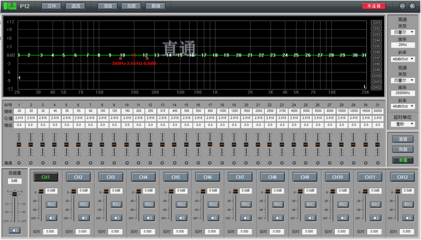421x240 pixels.
Task: Mute channel CH11 with its speaker icon
Action: point(375,218)
